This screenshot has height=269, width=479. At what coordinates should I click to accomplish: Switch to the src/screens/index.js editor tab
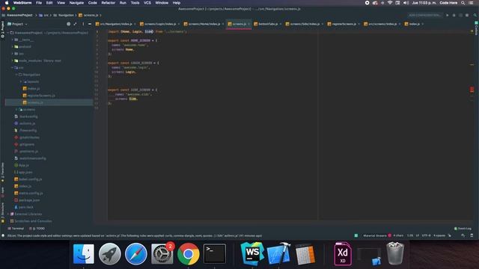click(x=382, y=24)
